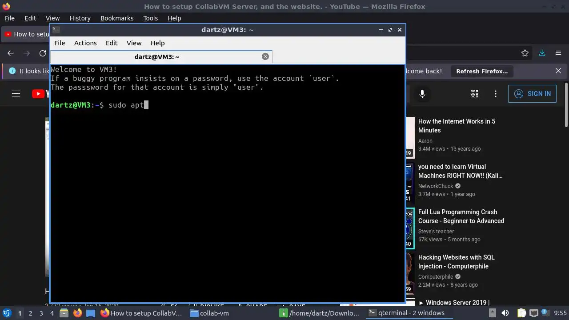The width and height of the screenshot is (569, 320).
Task: Open the terminal View menu
Action: 134,43
